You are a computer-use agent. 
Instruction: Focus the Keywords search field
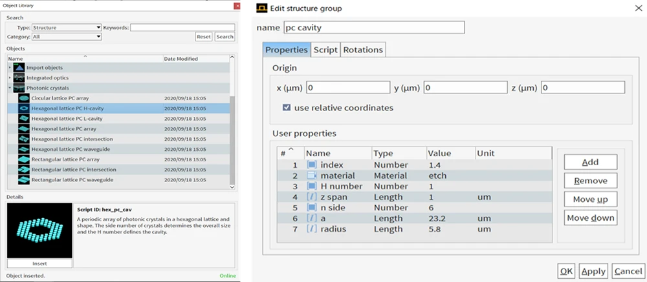pos(182,28)
